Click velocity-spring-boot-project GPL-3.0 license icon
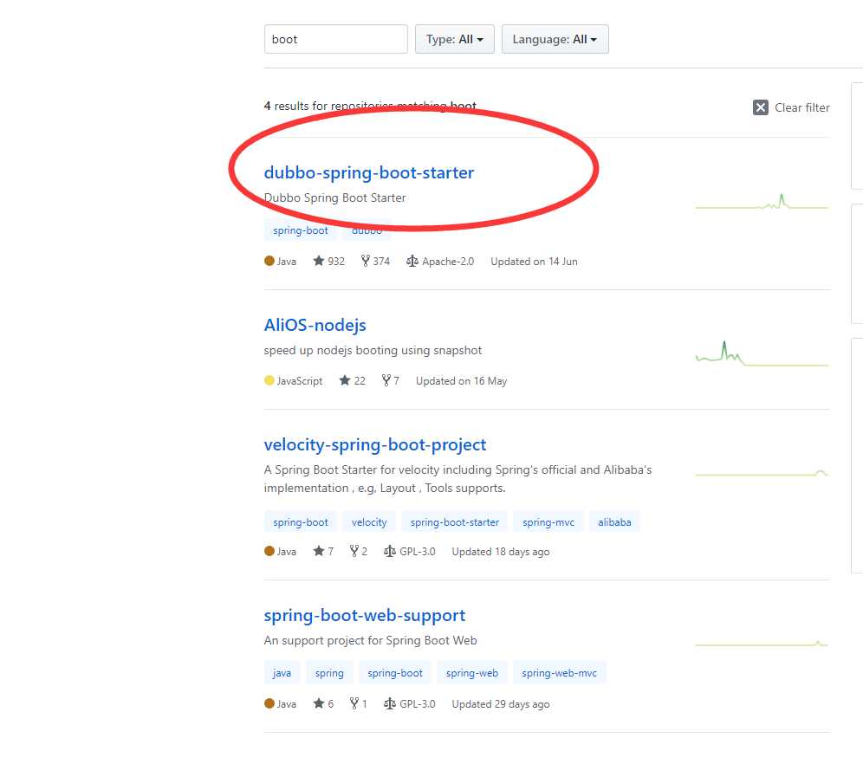The width and height of the screenshot is (863, 764). point(390,551)
